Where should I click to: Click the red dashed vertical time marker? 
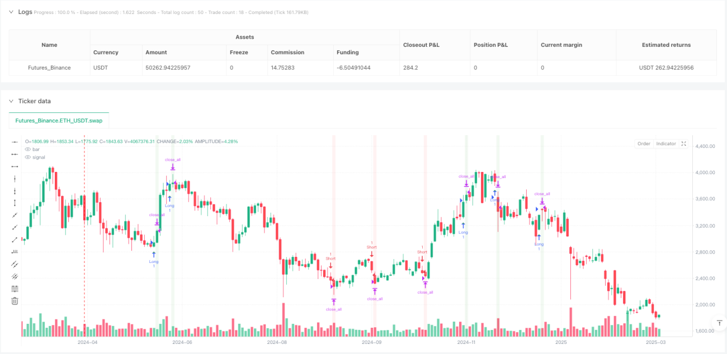[x=84, y=235]
